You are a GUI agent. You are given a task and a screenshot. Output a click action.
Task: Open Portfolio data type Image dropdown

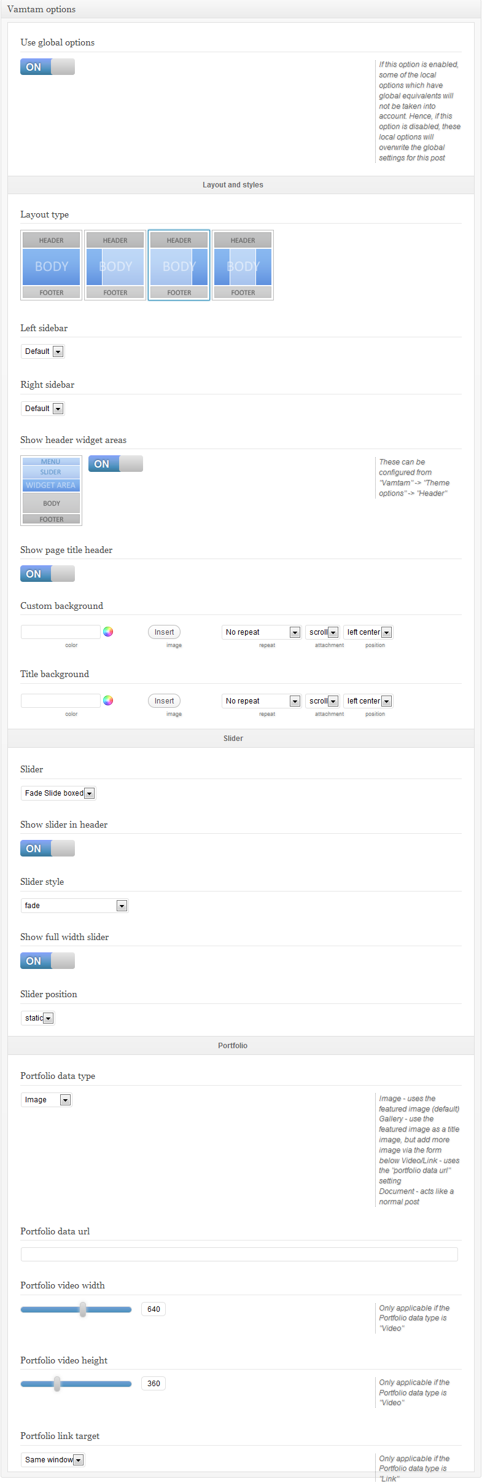pos(46,1100)
